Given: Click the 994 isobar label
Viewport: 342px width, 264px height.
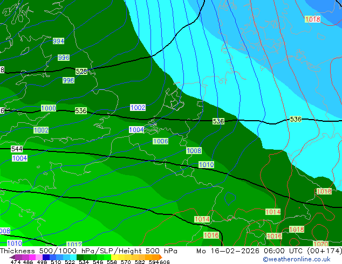Looking at the screenshot, I should tap(58, 41).
